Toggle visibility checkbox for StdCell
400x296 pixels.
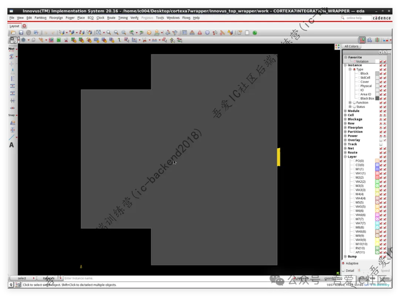[x=381, y=77]
